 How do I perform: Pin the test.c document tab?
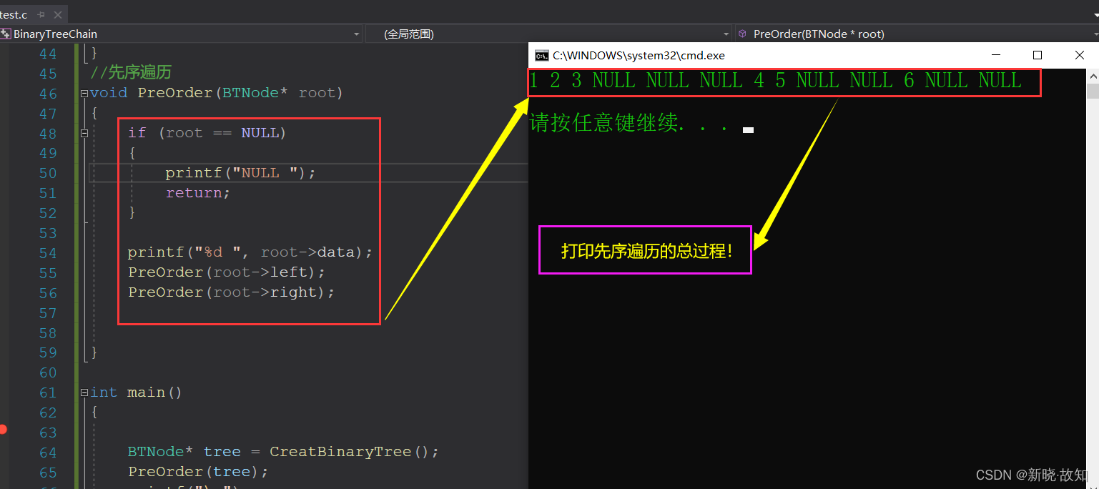pyautogui.click(x=41, y=14)
